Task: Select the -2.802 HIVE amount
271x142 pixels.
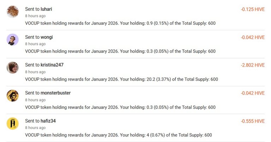Action: (x=253, y=65)
